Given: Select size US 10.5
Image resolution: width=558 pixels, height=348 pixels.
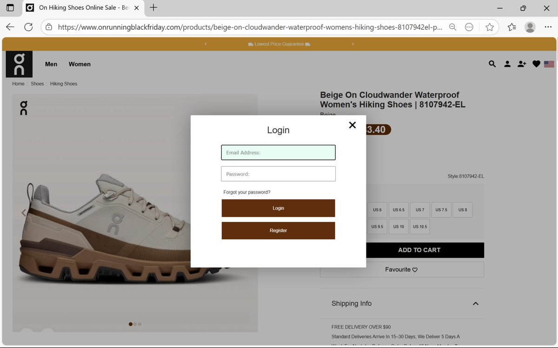Looking at the screenshot, I should [420, 227].
